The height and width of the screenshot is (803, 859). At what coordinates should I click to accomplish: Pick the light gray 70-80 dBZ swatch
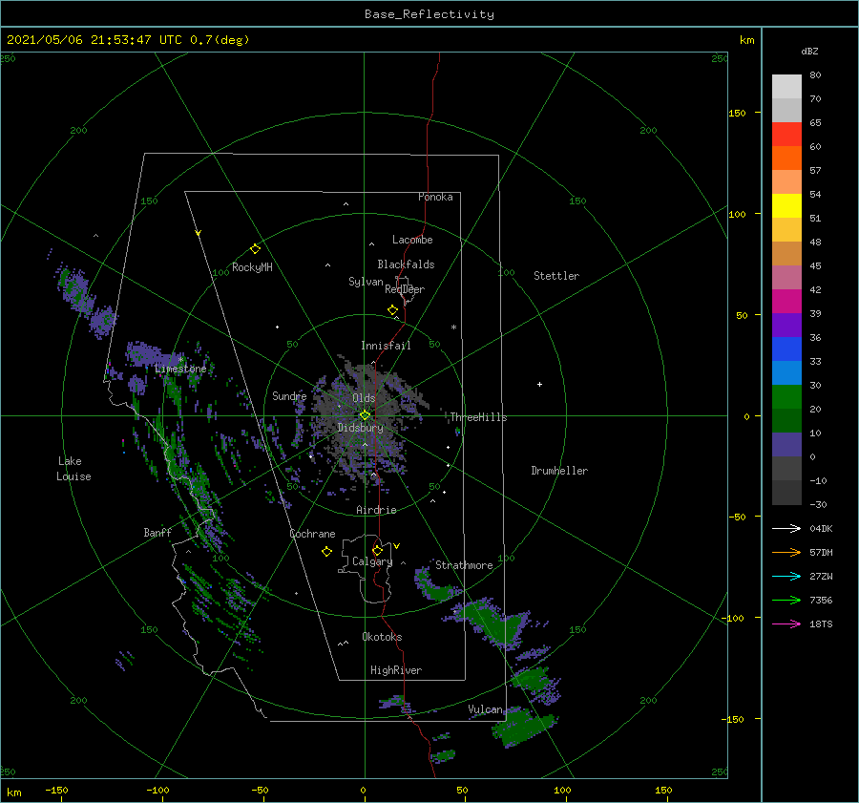point(786,86)
